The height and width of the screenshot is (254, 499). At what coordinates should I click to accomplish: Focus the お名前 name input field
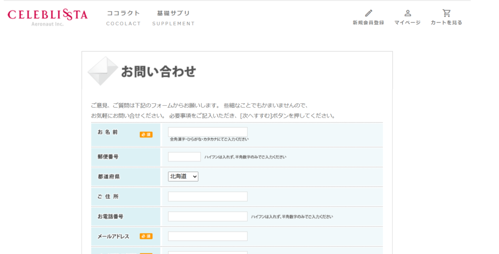[x=208, y=132]
